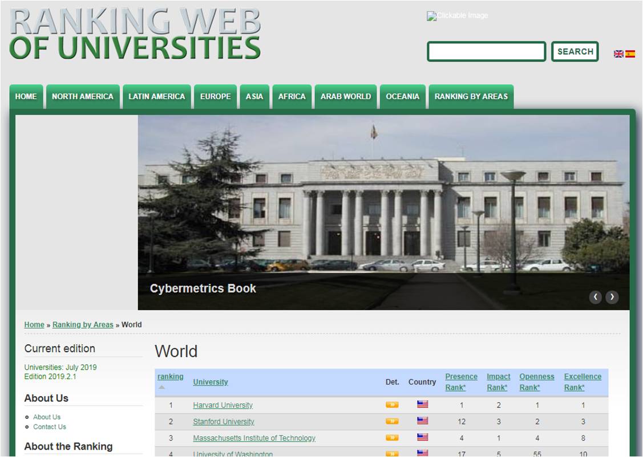
Task: Click the Ranking by Areas breadcrumb link
Action: (83, 325)
